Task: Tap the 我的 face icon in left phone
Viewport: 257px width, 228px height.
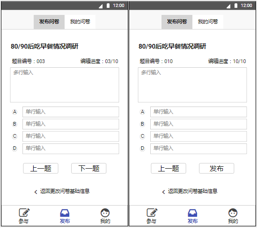Action: pos(105,213)
